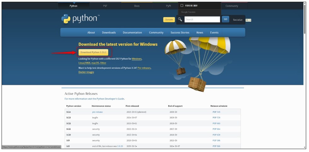The width and height of the screenshot is (309, 152).
Task: Open the About menu
Action: (x=91, y=33)
